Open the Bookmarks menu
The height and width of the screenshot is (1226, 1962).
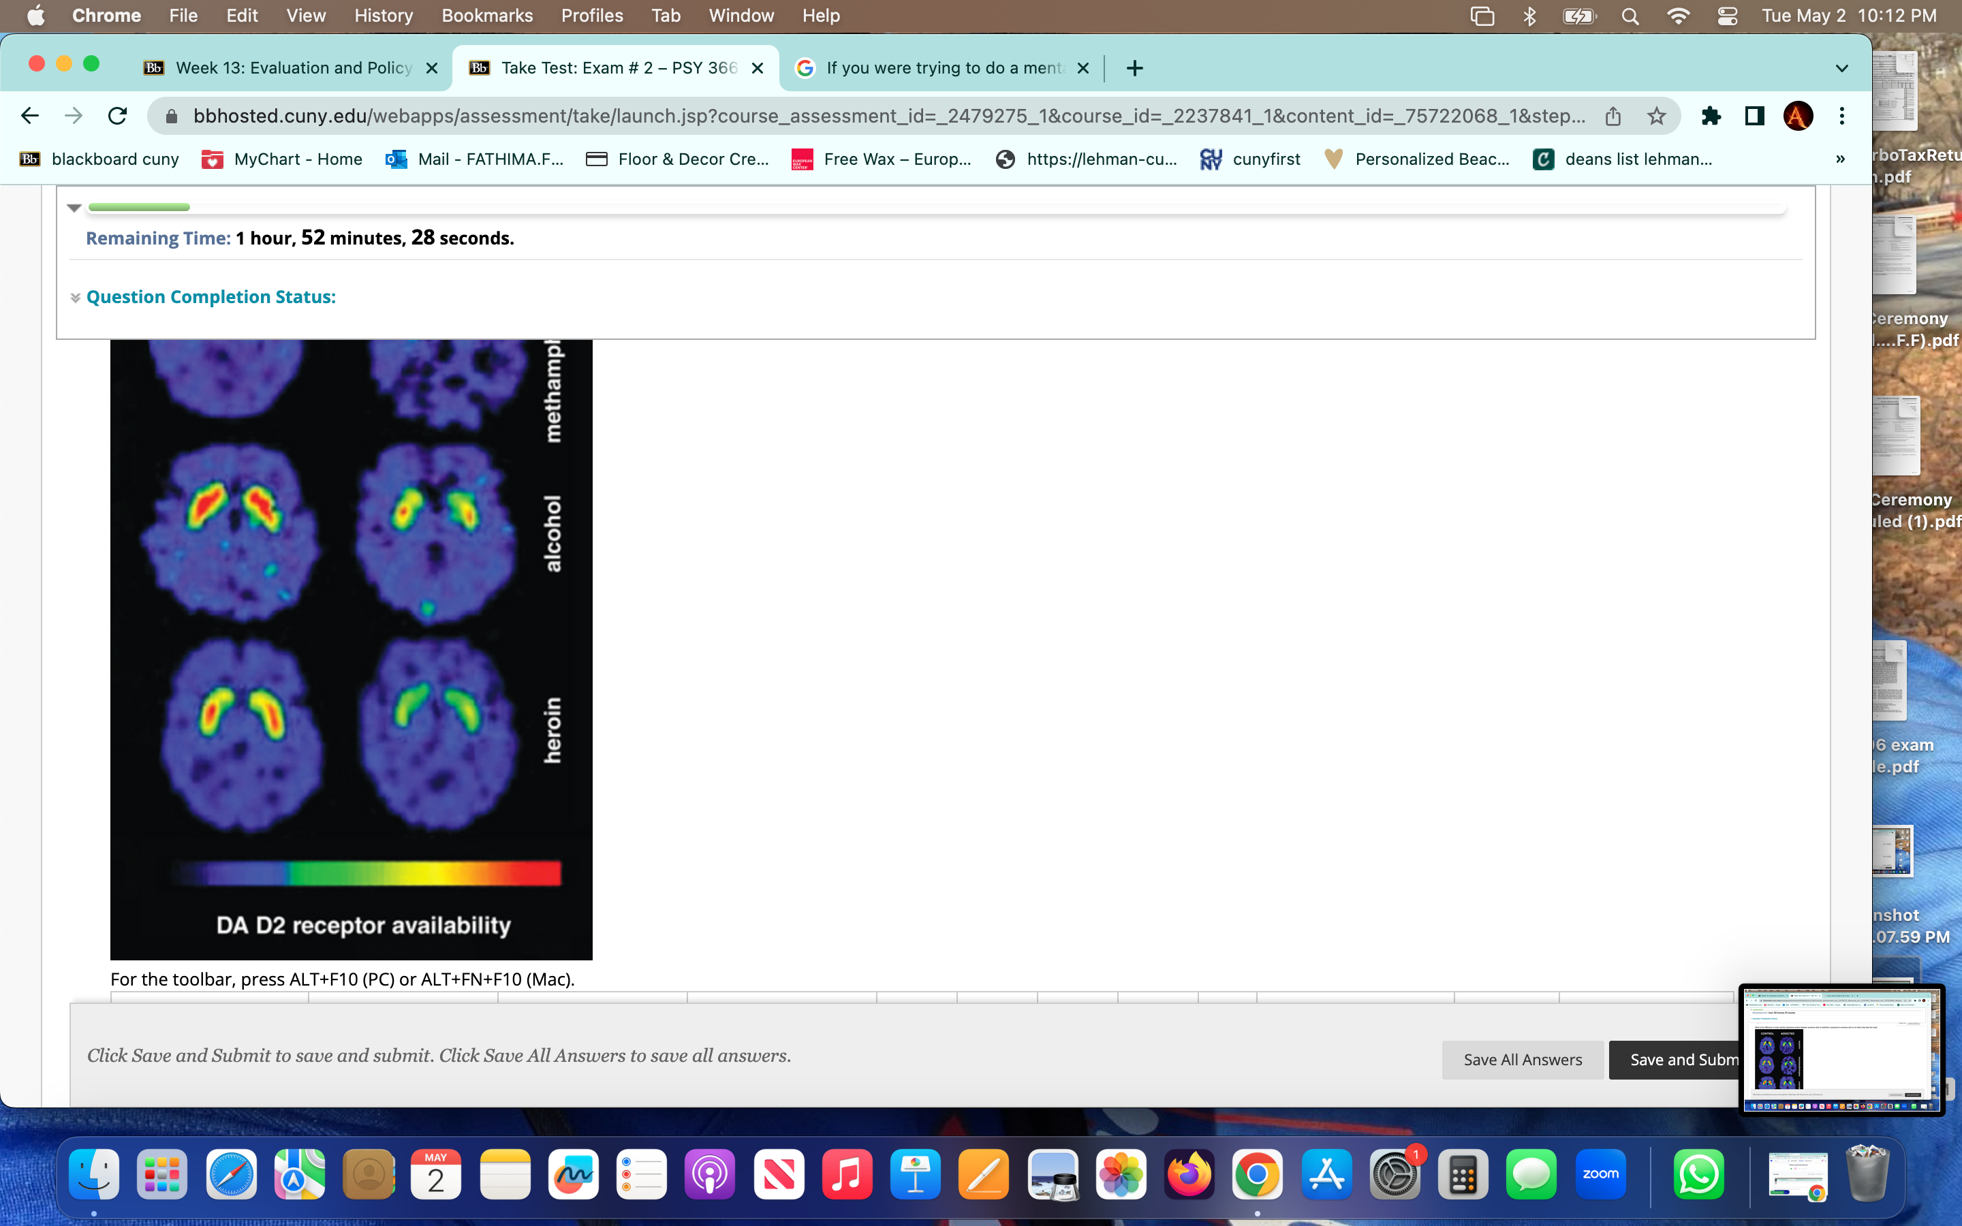[x=486, y=16]
